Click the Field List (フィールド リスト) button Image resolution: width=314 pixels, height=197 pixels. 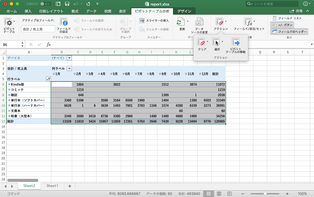[x=287, y=18]
